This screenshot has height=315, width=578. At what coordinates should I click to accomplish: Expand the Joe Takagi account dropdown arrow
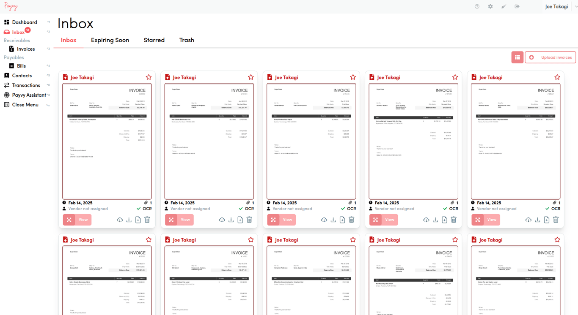pos(575,6)
